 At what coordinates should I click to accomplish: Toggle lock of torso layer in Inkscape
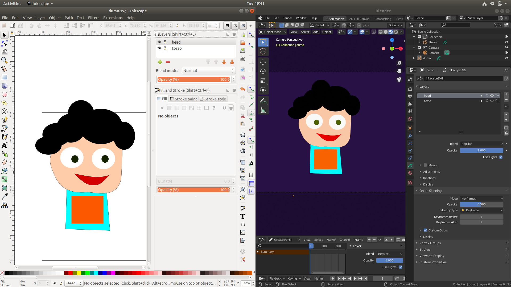[165, 48]
